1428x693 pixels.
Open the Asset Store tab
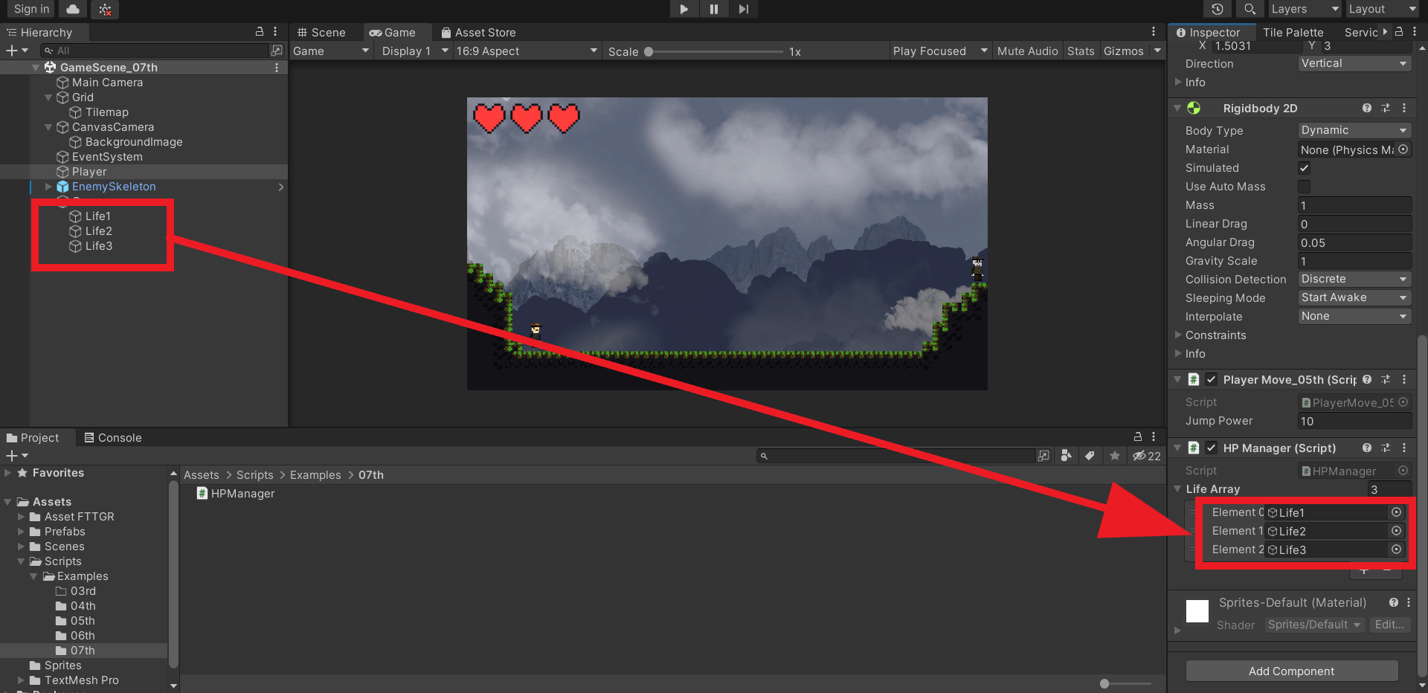click(478, 32)
